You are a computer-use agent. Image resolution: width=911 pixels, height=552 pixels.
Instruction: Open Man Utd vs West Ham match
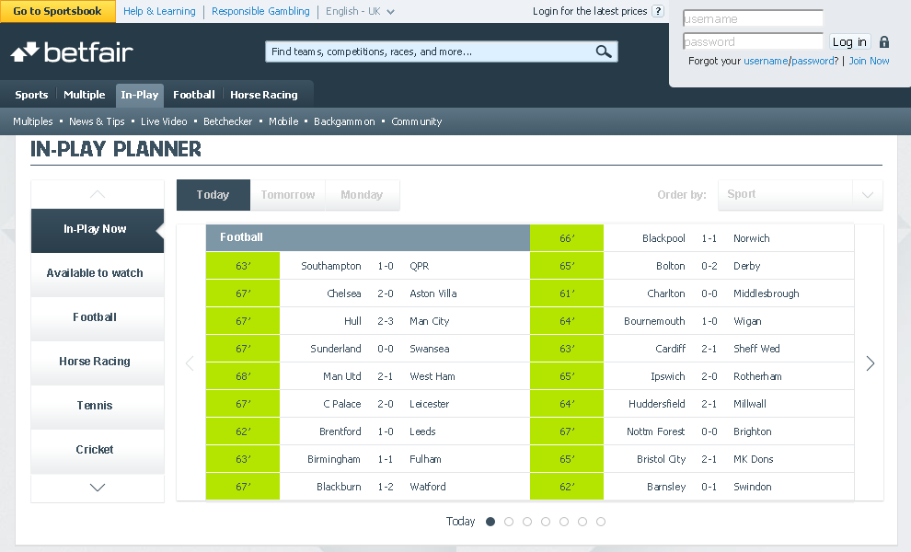click(368, 376)
